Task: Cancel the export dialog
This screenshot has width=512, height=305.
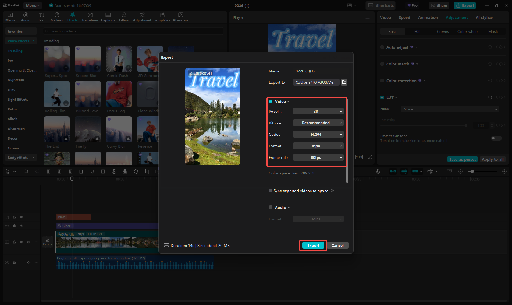Action: 337,245
